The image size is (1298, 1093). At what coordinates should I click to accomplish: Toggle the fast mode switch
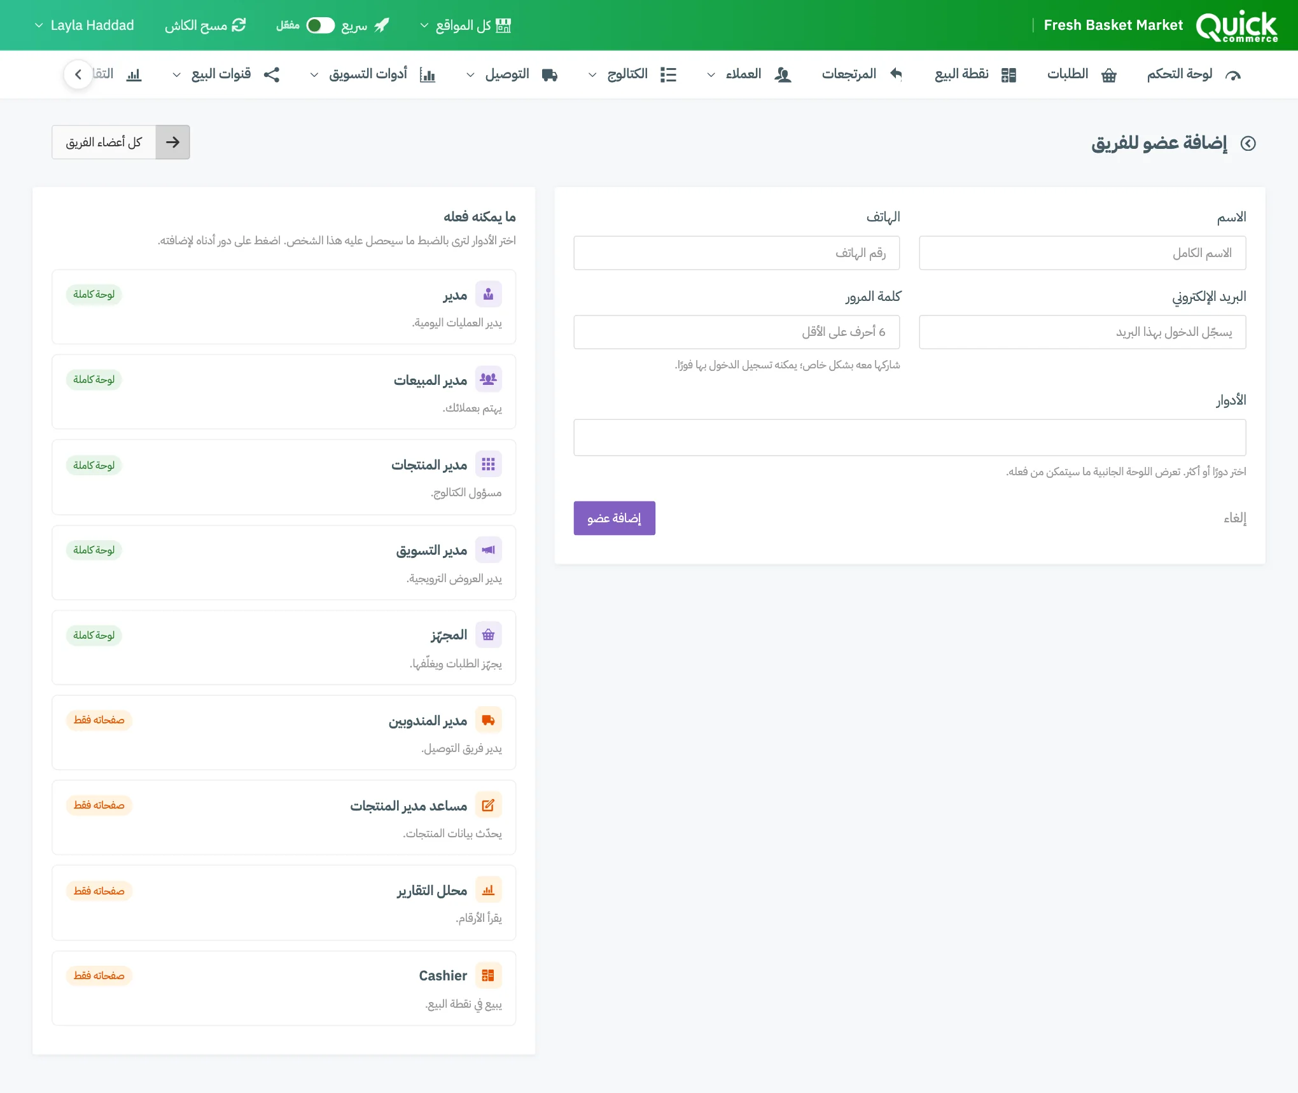(x=320, y=25)
